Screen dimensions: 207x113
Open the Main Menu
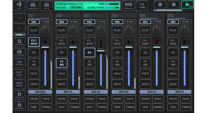(33, 5)
